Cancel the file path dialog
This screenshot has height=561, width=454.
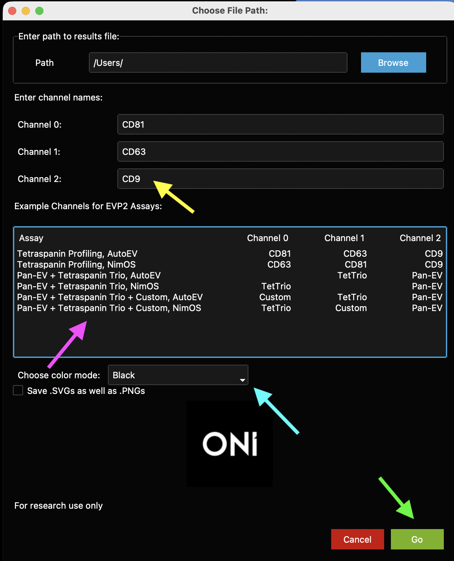click(357, 539)
